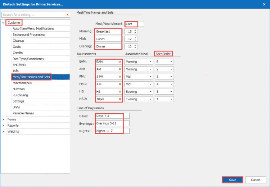Select Nutrition in the Customer list
The width and height of the screenshot is (270, 187).
(19, 89)
